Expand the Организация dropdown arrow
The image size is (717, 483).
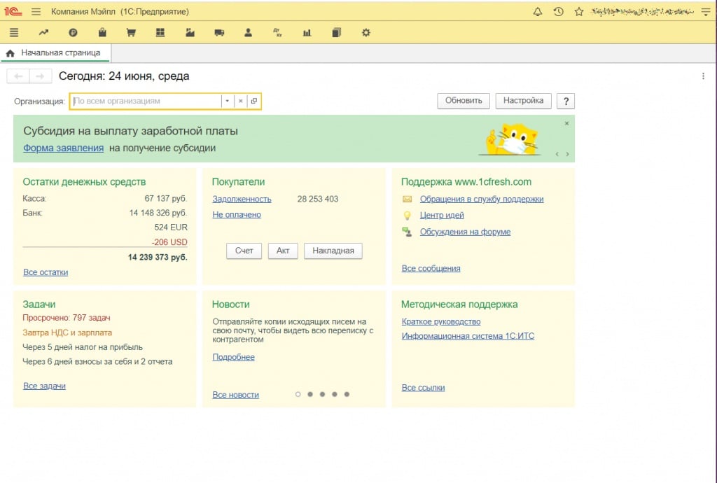[x=227, y=101]
